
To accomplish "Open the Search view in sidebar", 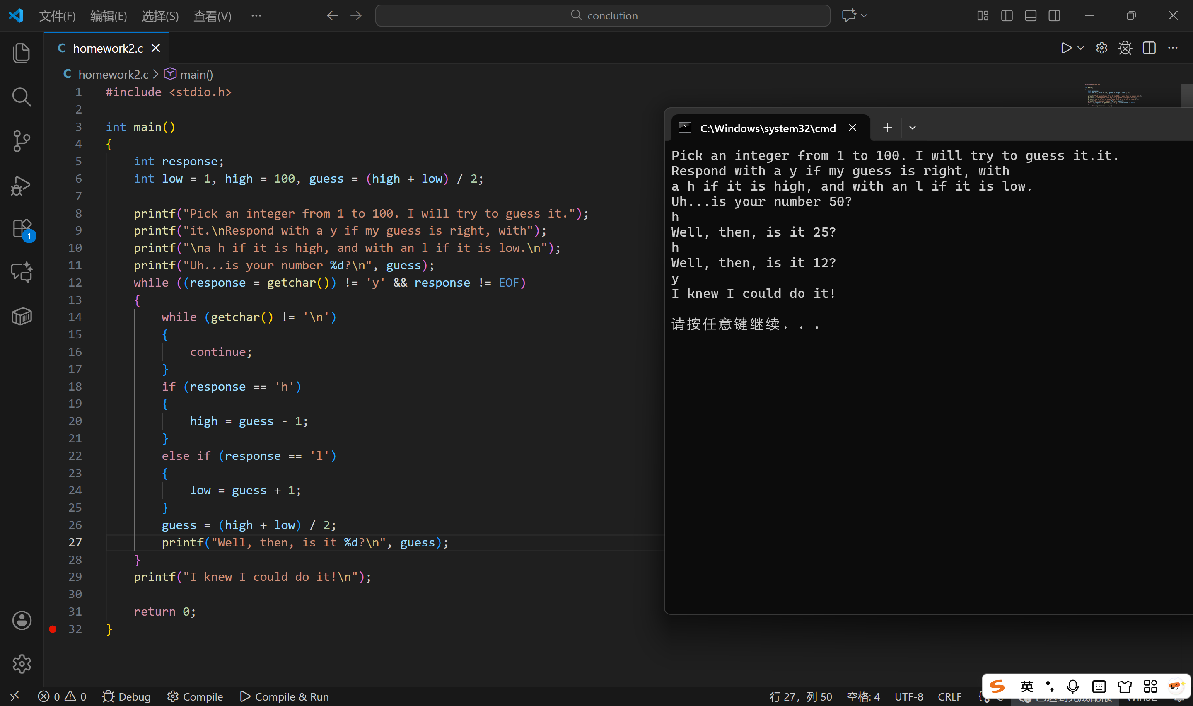I will (22, 97).
